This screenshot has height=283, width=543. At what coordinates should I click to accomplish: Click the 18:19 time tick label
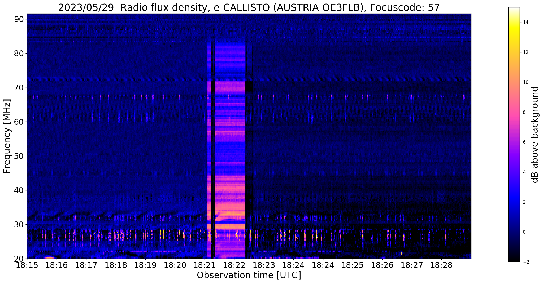pos(145,265)
